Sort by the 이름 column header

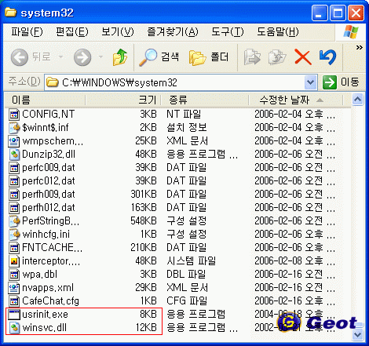point(46,100)
